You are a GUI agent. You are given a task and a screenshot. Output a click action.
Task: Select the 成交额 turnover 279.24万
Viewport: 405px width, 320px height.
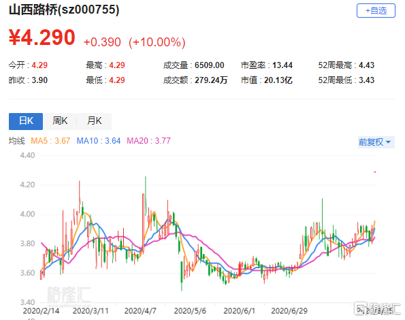click(x=211, y=80)
